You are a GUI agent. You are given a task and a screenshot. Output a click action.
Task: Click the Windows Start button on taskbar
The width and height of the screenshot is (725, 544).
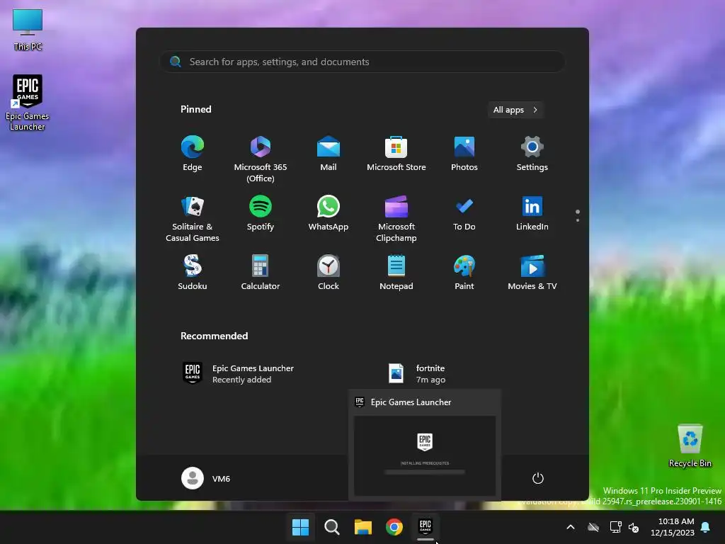click(300, 527)
